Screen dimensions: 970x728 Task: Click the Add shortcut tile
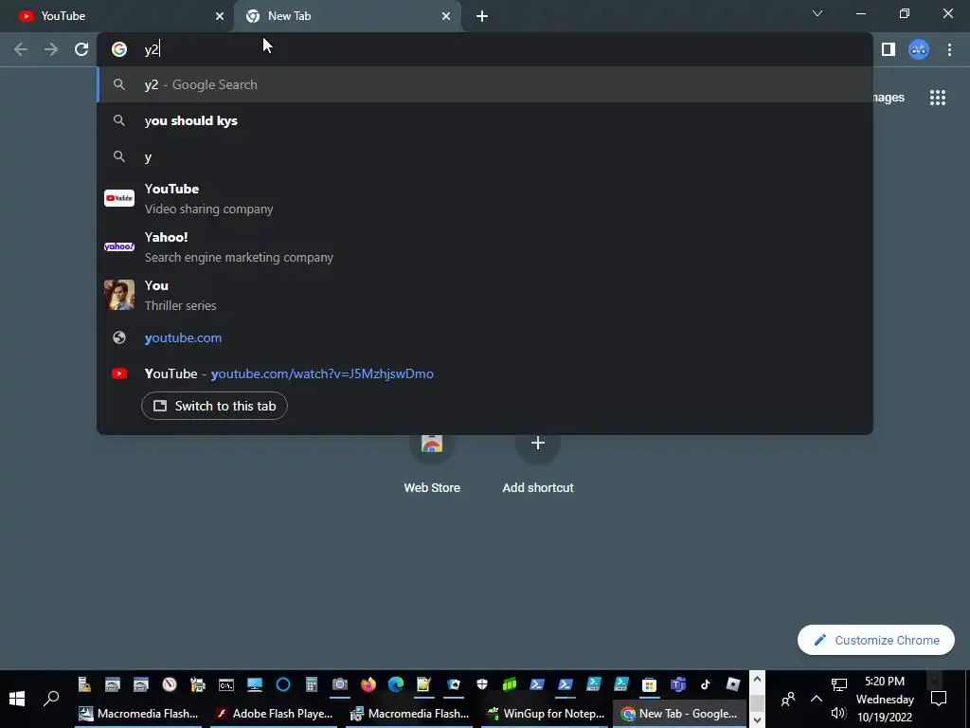click(538, 463)
